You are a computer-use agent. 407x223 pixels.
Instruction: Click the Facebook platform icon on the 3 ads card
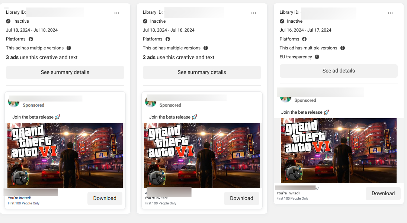(x=31, y=39)
